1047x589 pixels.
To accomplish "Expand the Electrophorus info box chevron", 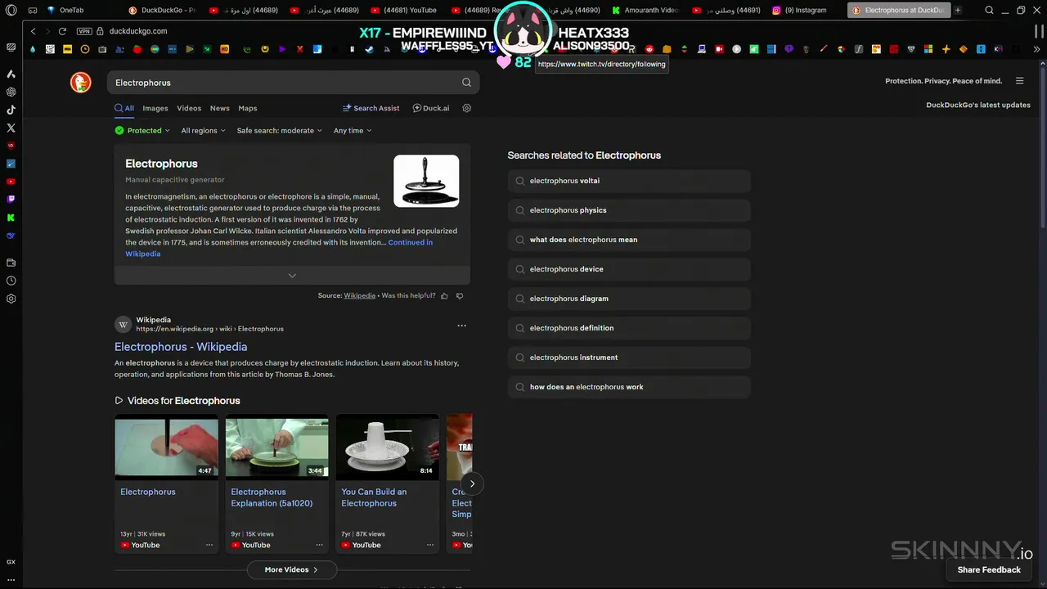I will coord(292,276).
